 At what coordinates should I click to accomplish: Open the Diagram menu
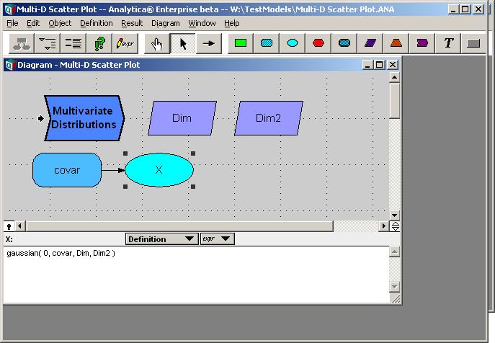click(166, 23)
